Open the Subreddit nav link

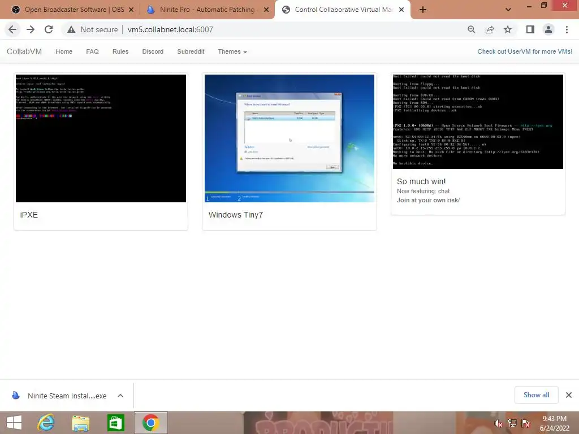[x=191, y=51]
